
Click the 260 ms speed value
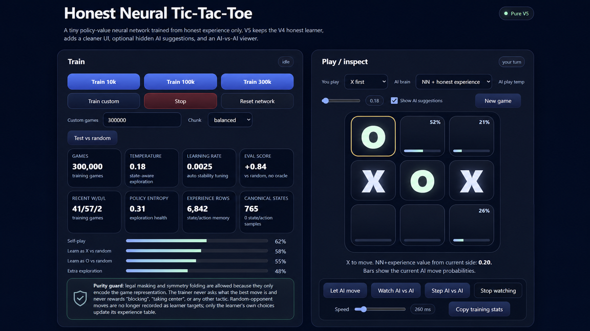pos(423,309)
